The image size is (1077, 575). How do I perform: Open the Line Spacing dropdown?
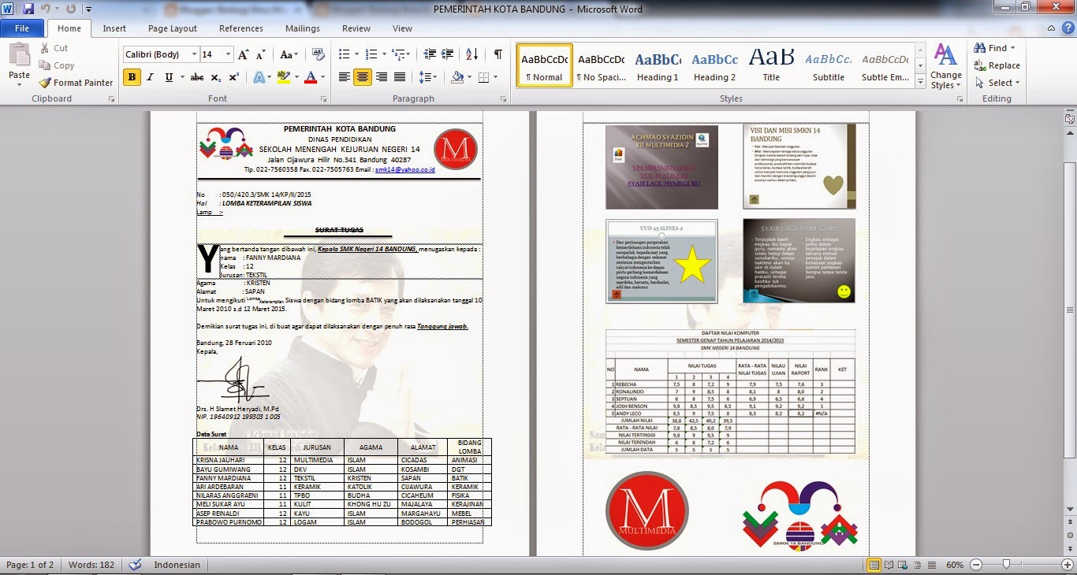pyautogui.click(x=428, y=77)
